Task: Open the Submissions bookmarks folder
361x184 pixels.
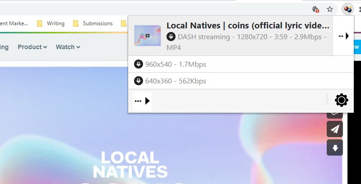Action: (93, 23)
